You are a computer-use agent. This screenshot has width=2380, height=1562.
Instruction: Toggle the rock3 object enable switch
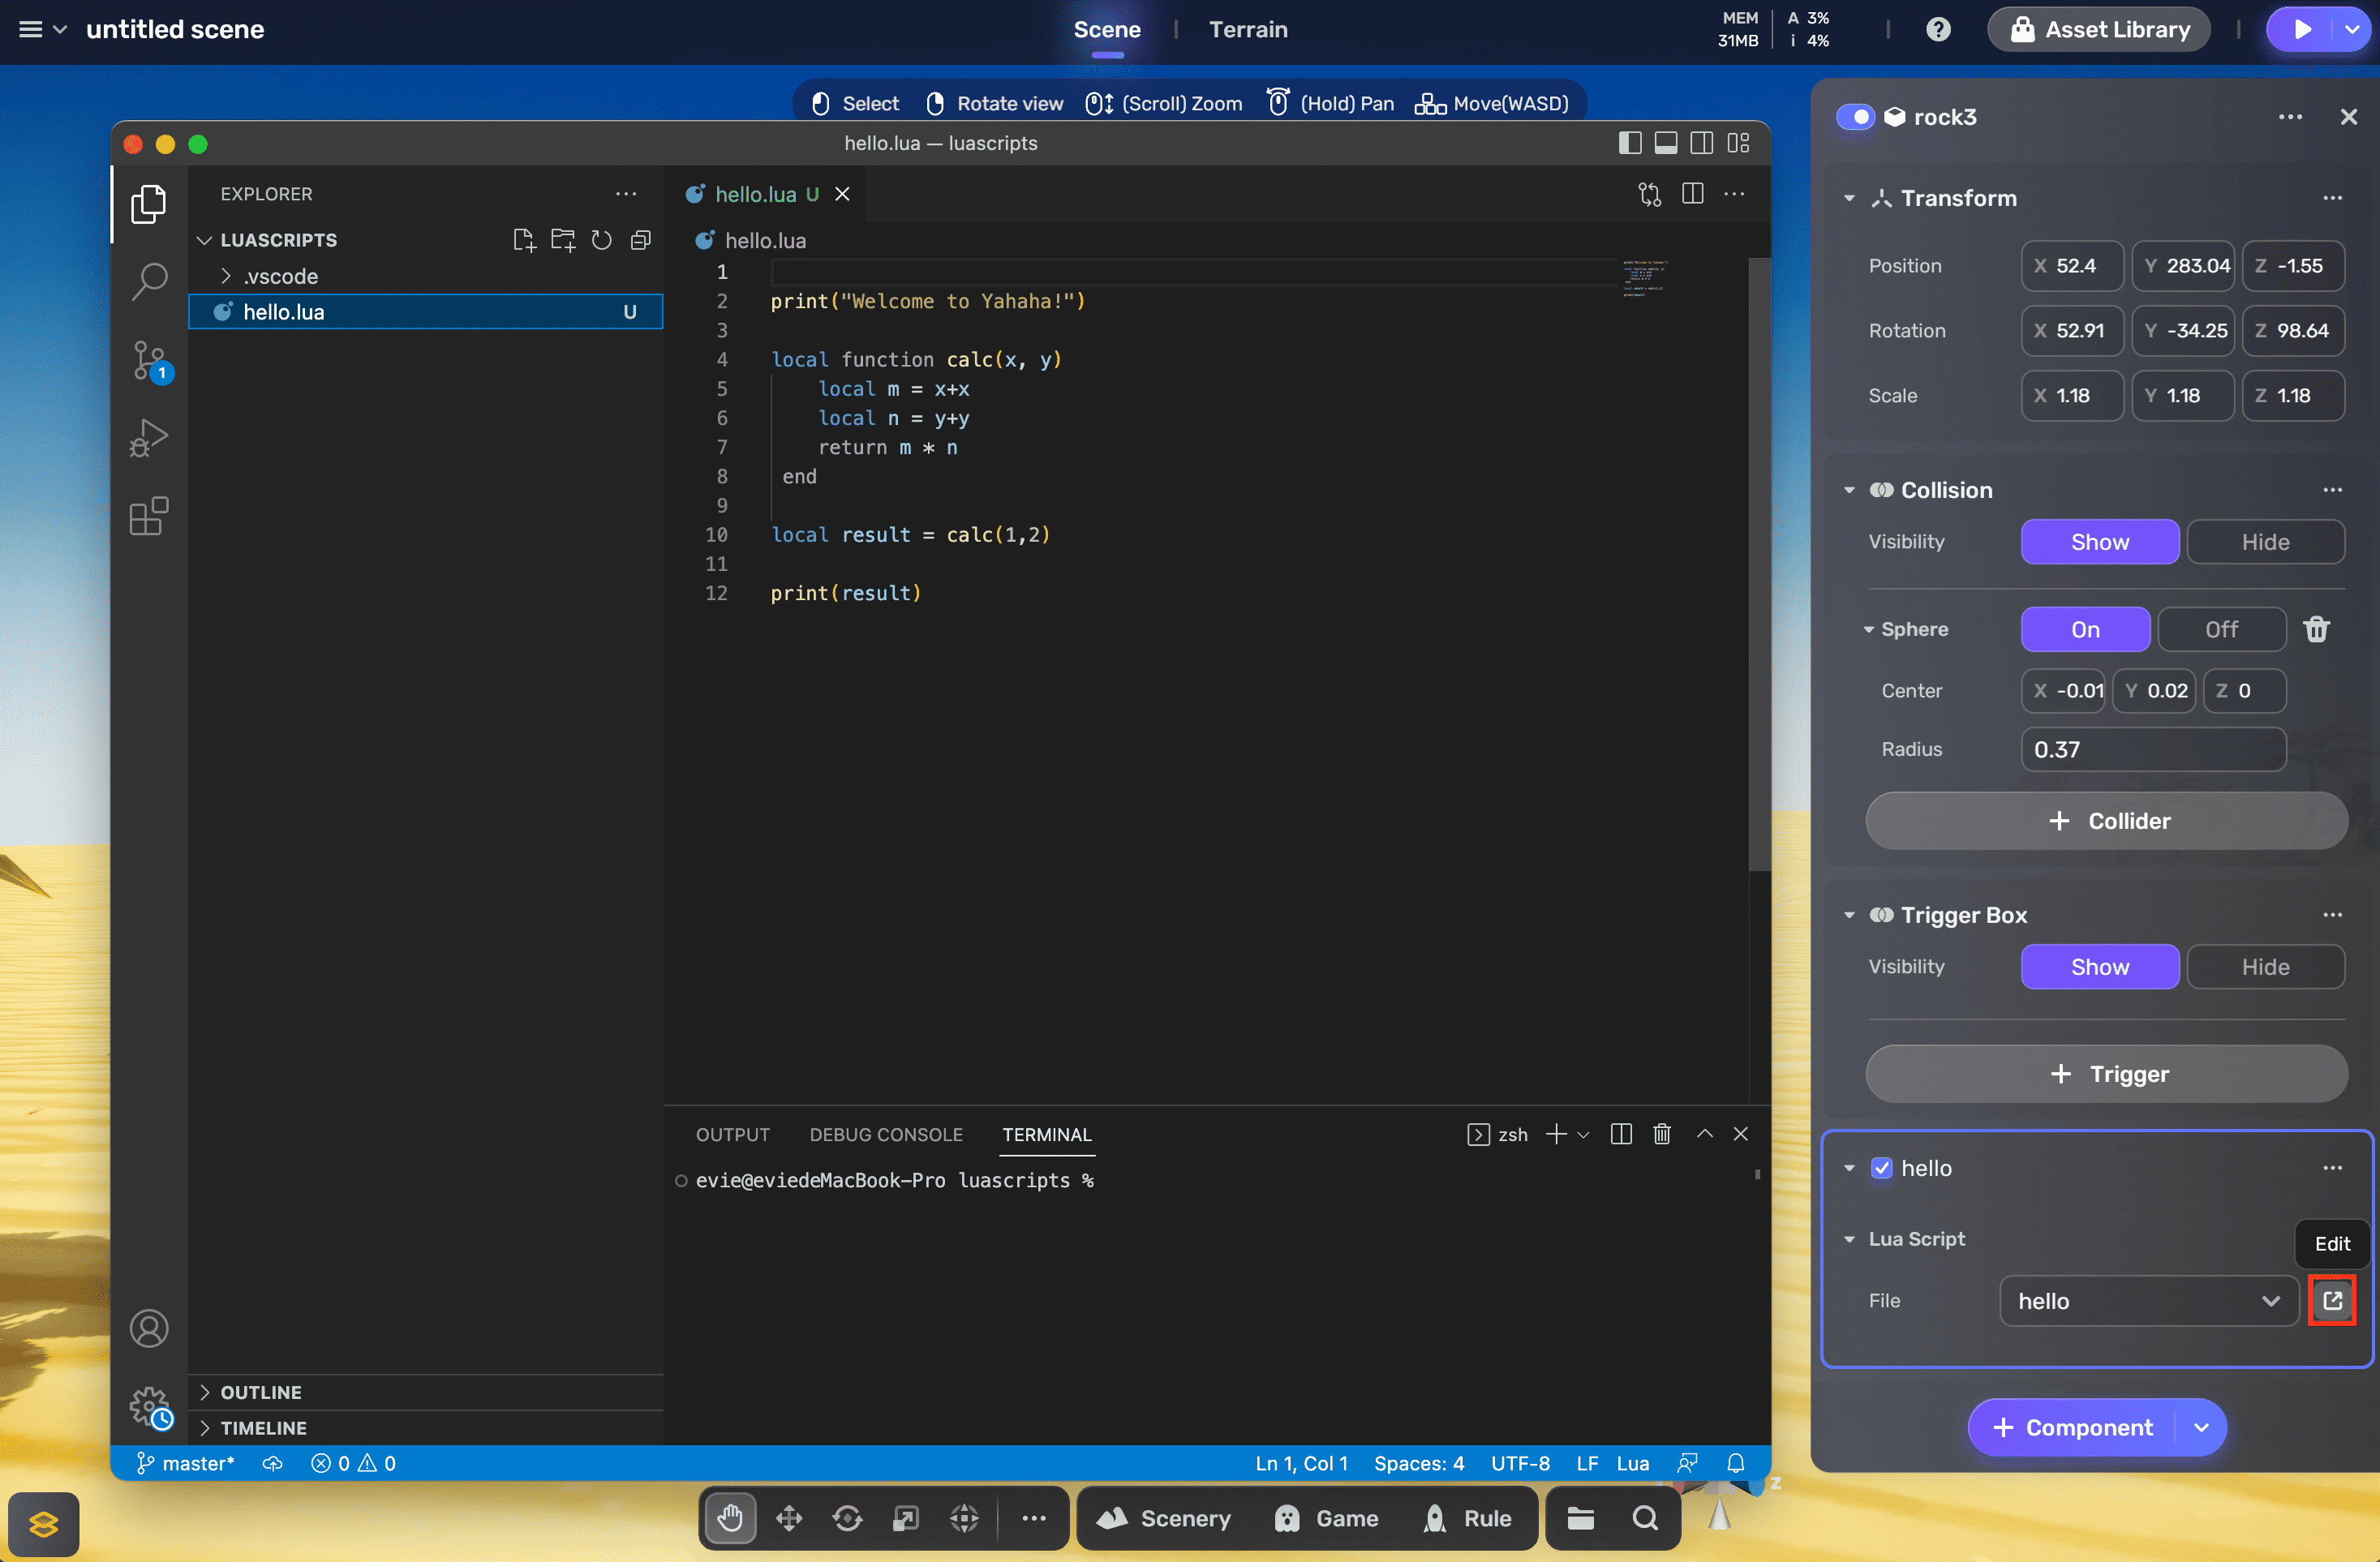coord(1855,117)
